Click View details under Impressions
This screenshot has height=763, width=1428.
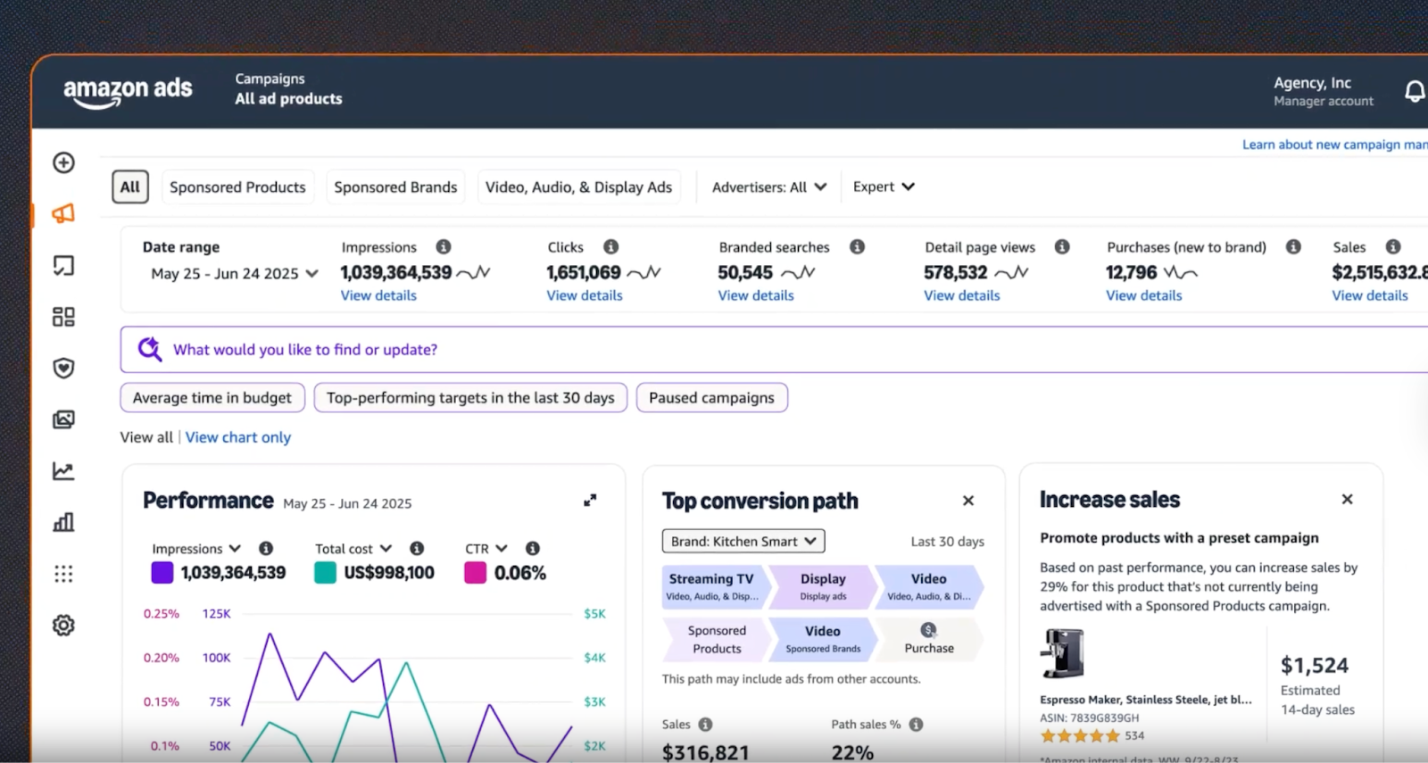pos(378,295)
